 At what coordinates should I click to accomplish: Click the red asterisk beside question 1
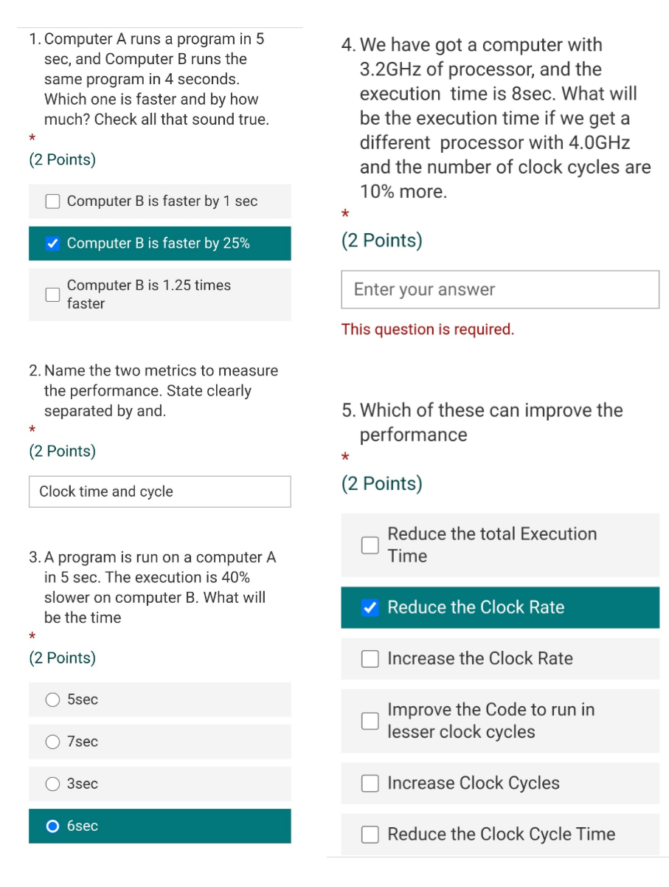pos(31,139)
